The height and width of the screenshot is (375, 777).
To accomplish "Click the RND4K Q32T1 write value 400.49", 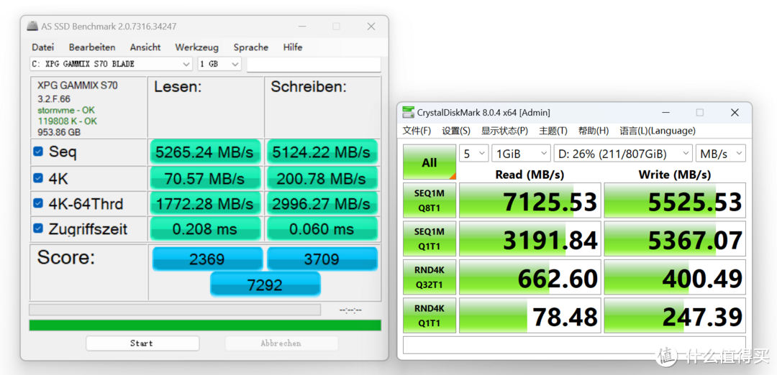I will point(674,277).
